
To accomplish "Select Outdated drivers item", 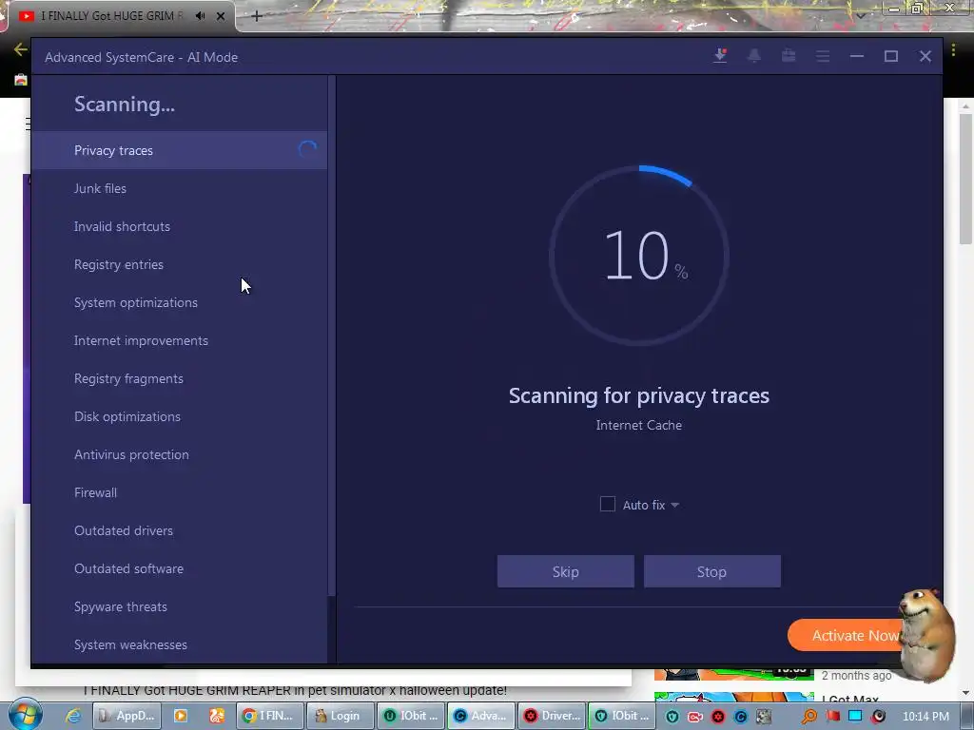I will point(179,530).
